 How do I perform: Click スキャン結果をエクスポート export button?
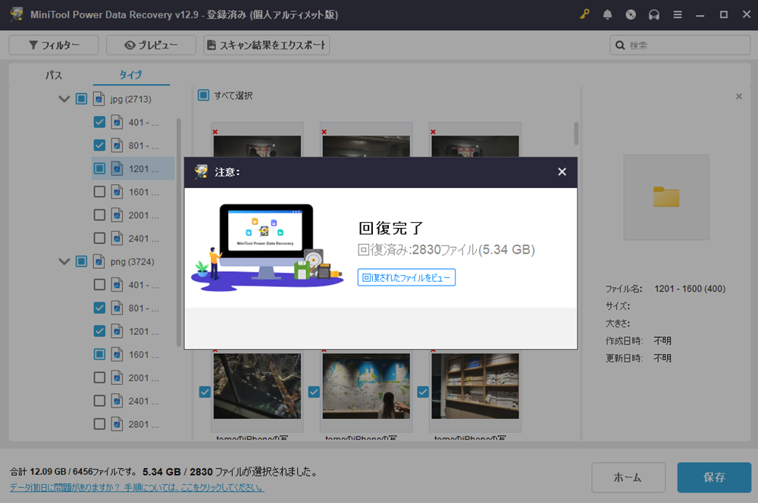tap(266, 45)
